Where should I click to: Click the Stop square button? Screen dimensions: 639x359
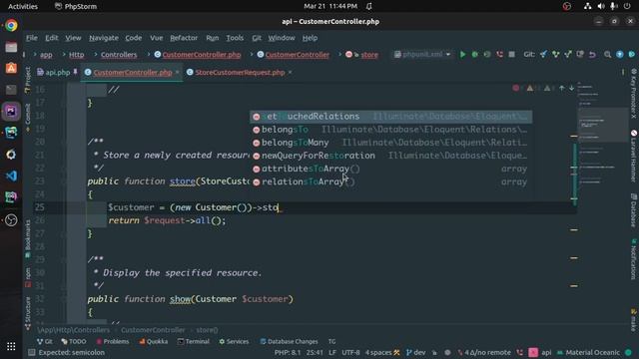coord(512,54)
